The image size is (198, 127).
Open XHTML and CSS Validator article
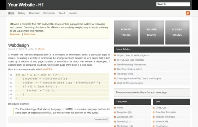(130, 60)
